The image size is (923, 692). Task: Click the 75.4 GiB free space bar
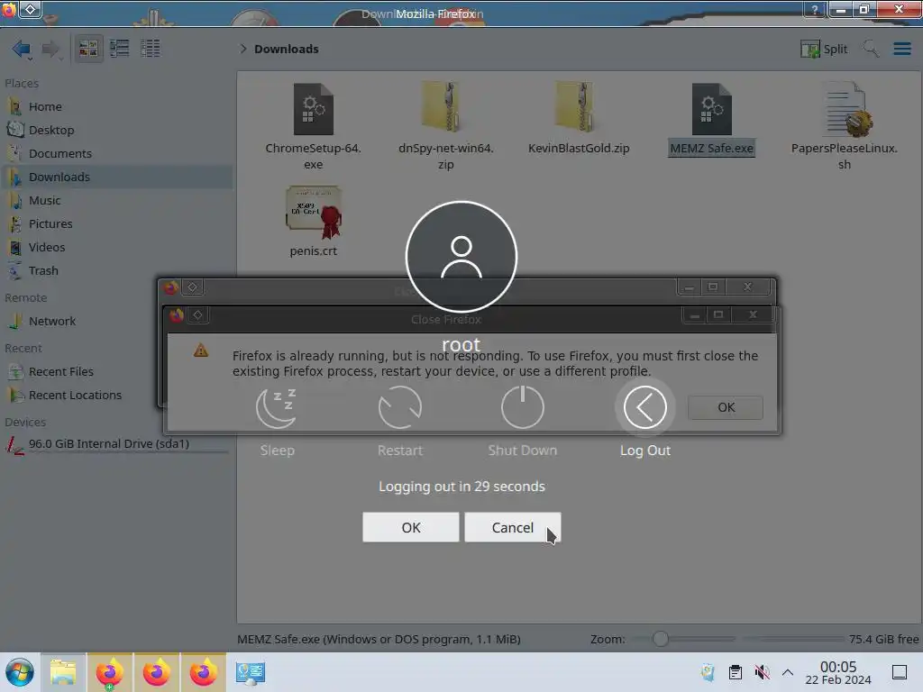coord(831,639)
